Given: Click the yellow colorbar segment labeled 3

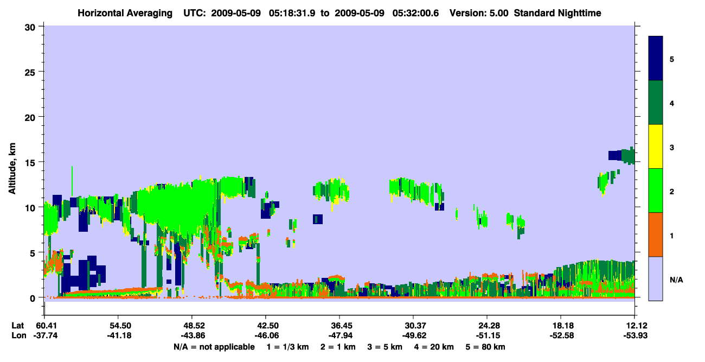Looking at the screenshot, I should pos(656,147).
